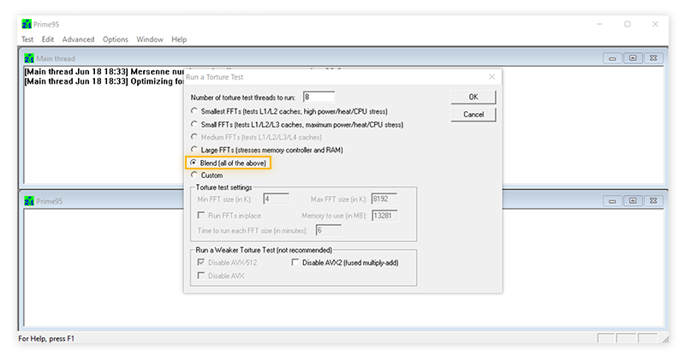Click the lower Prime95 child window icon
The image size is (685, 362).
29,201
